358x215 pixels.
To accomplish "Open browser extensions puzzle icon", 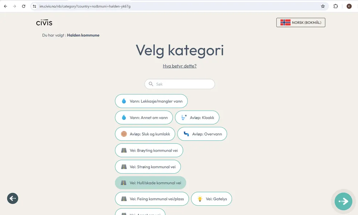I will tap(335, 6).
